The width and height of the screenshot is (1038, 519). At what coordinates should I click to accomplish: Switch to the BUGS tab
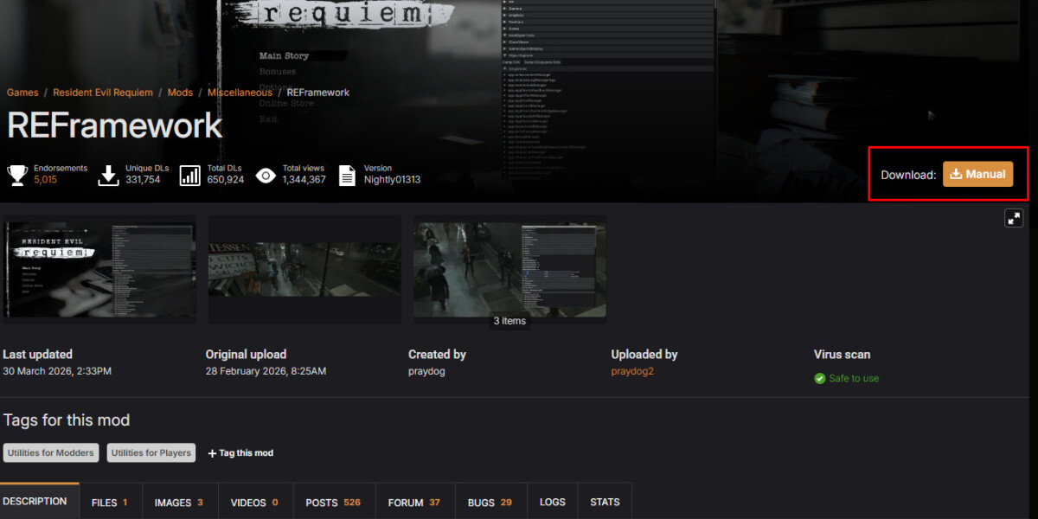point(490,502)
